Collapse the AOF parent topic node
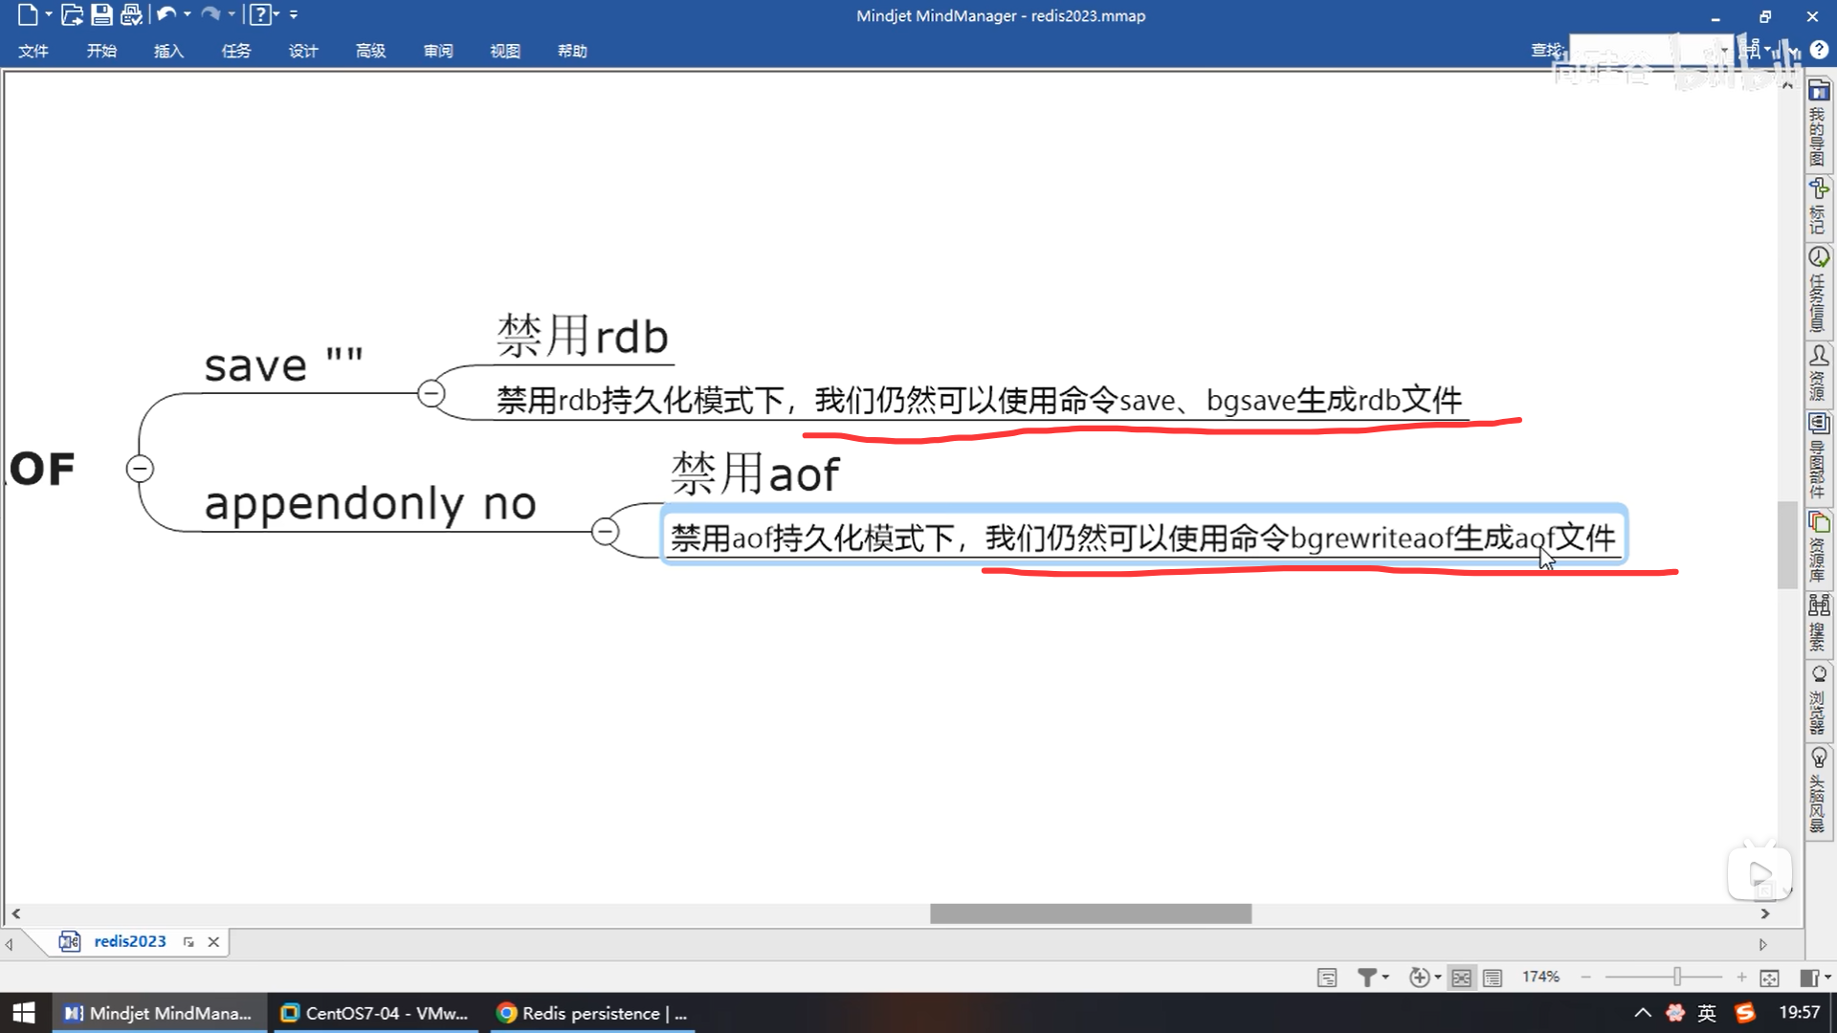 coord(140,469)
